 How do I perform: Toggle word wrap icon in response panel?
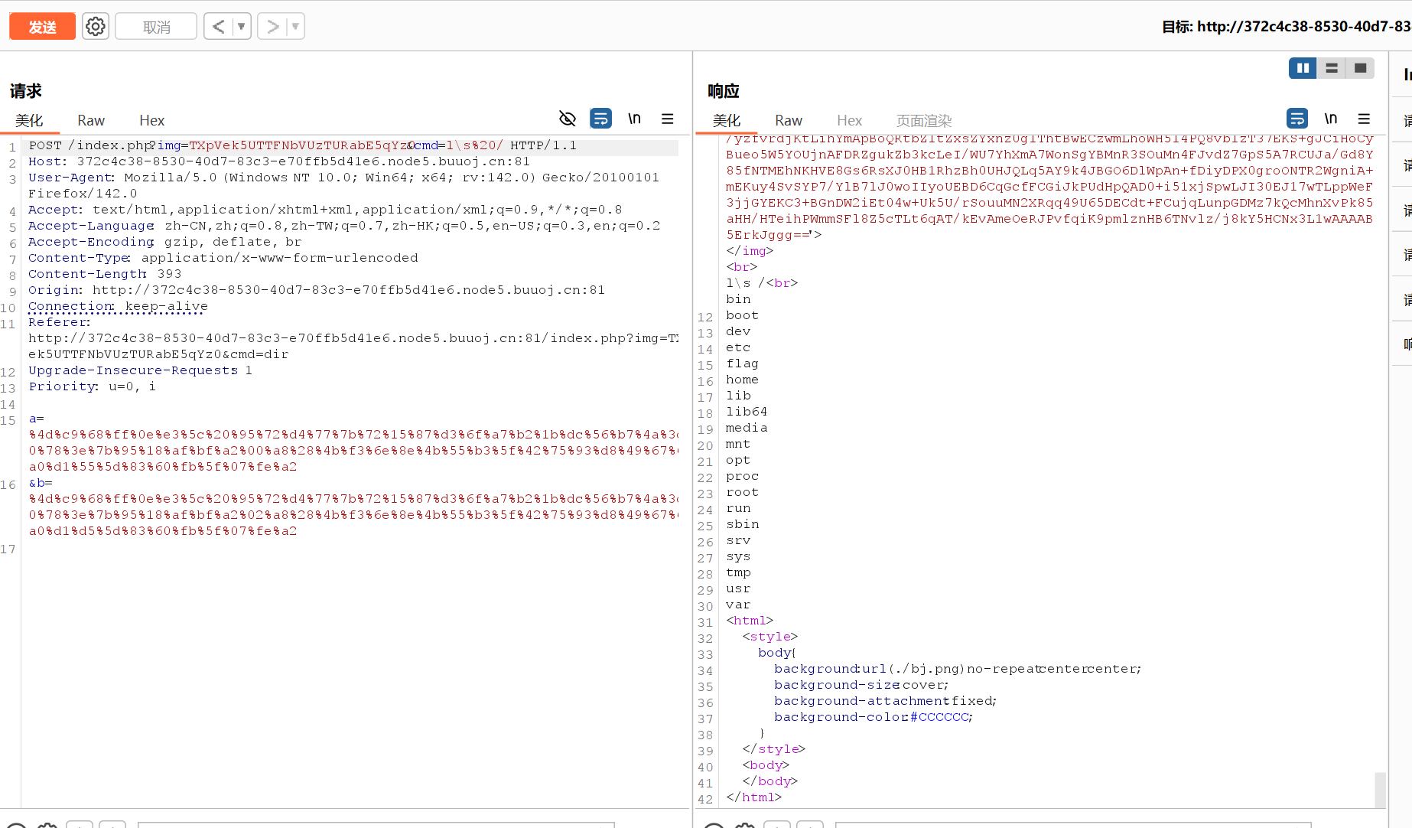1297,119
